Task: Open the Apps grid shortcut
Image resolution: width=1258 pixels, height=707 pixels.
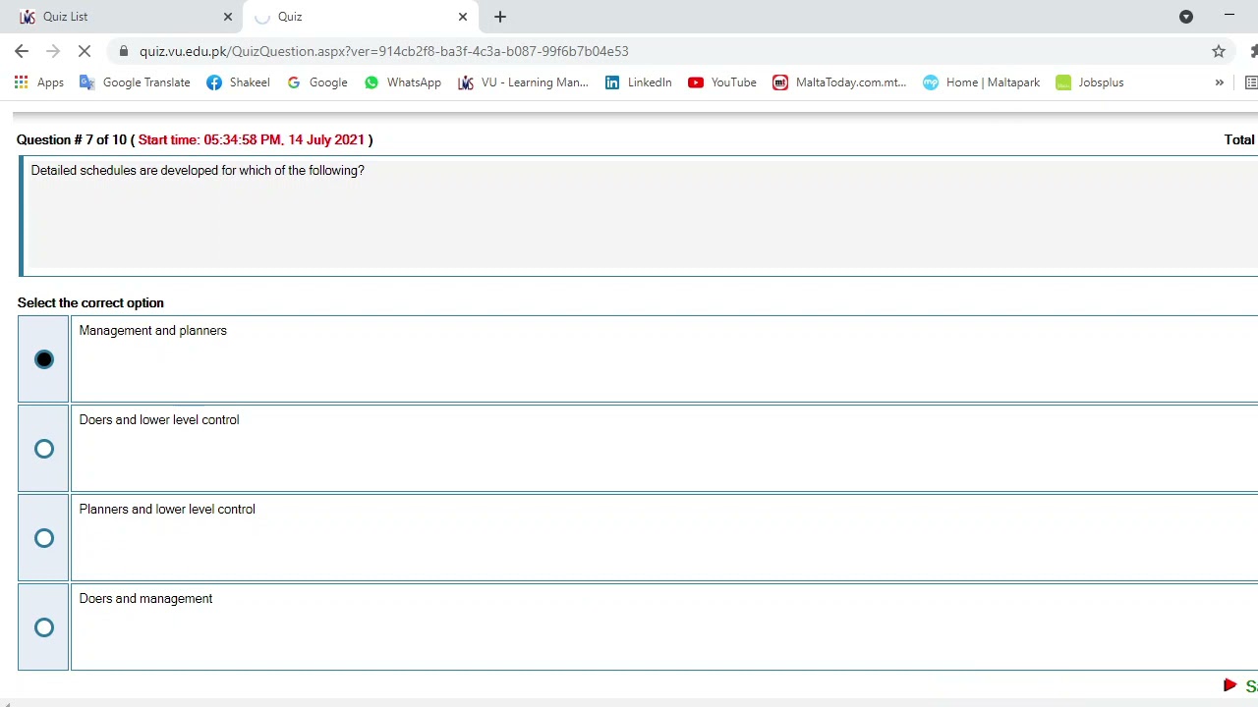Action: click(x=39, y=82)
